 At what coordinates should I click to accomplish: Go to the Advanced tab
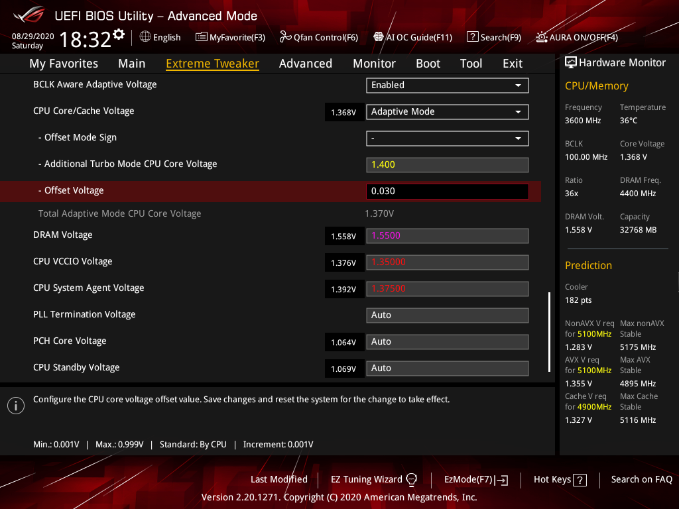306,64
